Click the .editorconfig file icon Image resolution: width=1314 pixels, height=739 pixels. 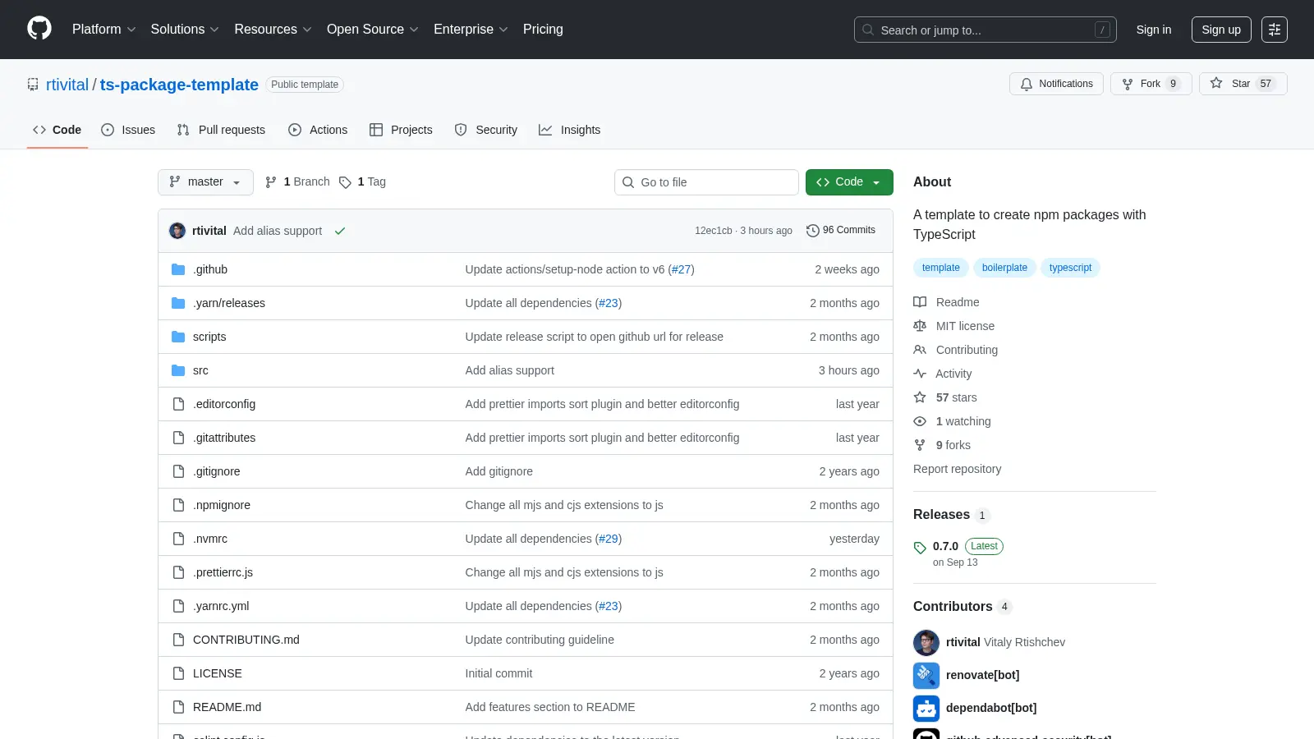178,404
